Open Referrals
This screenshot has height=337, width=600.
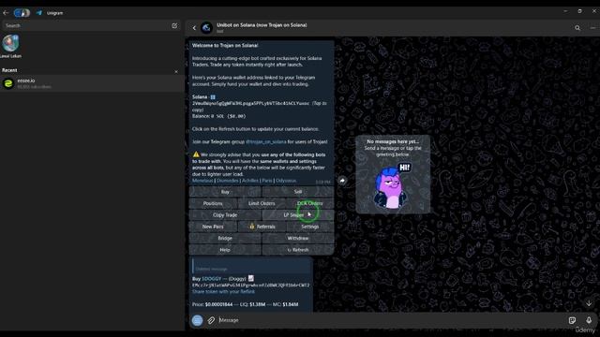point(262,227)
